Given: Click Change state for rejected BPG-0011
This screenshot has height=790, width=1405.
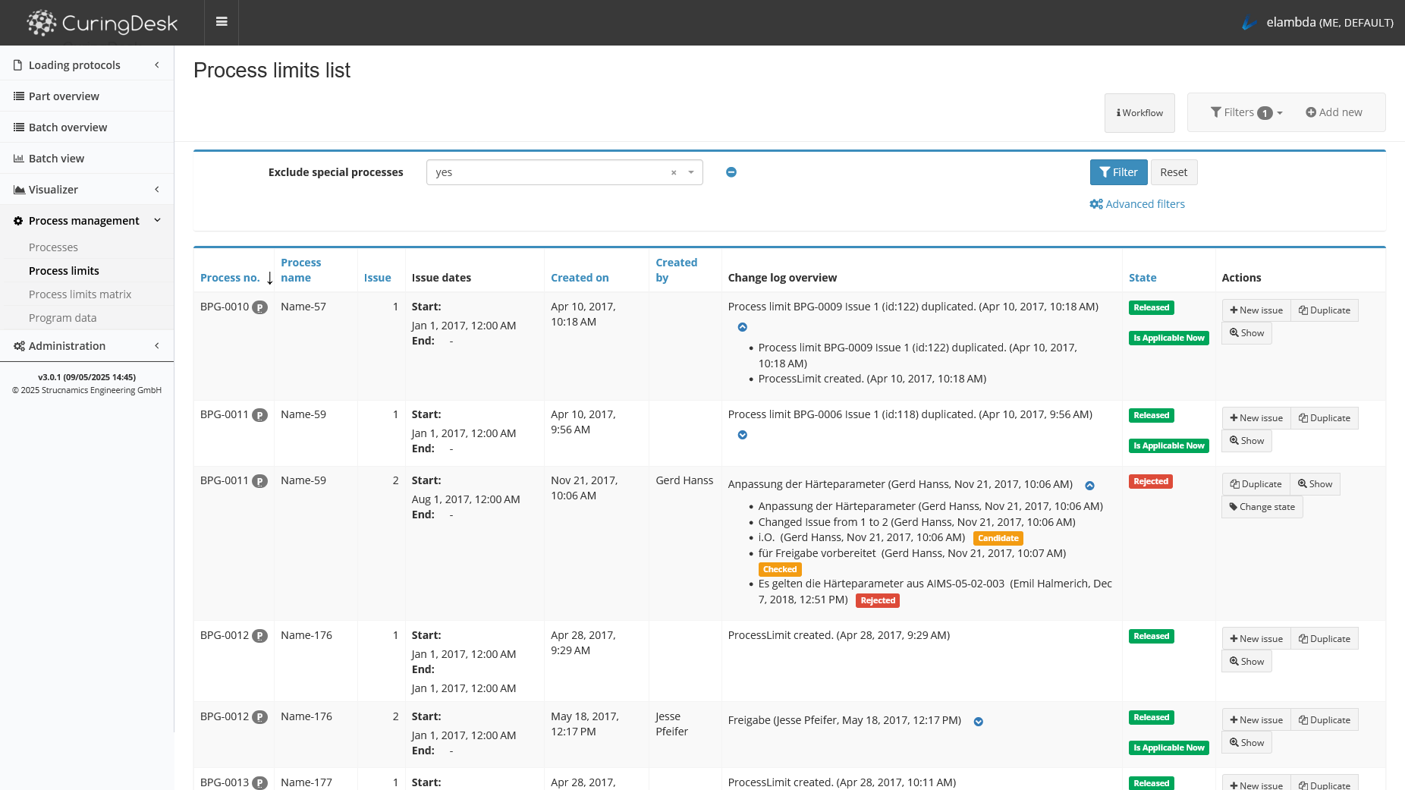Looking at the screenshot, I should 1262,507.
